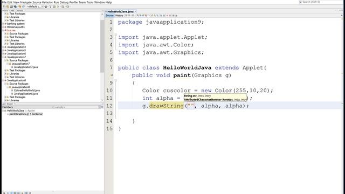Select ColoredHelloWorld.java in the tree
Image resolution: width=345 pixels, height=194 pixels.
click(x=27, y=91)
